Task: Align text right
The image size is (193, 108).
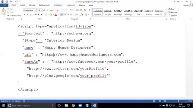Action: (68, 15)
